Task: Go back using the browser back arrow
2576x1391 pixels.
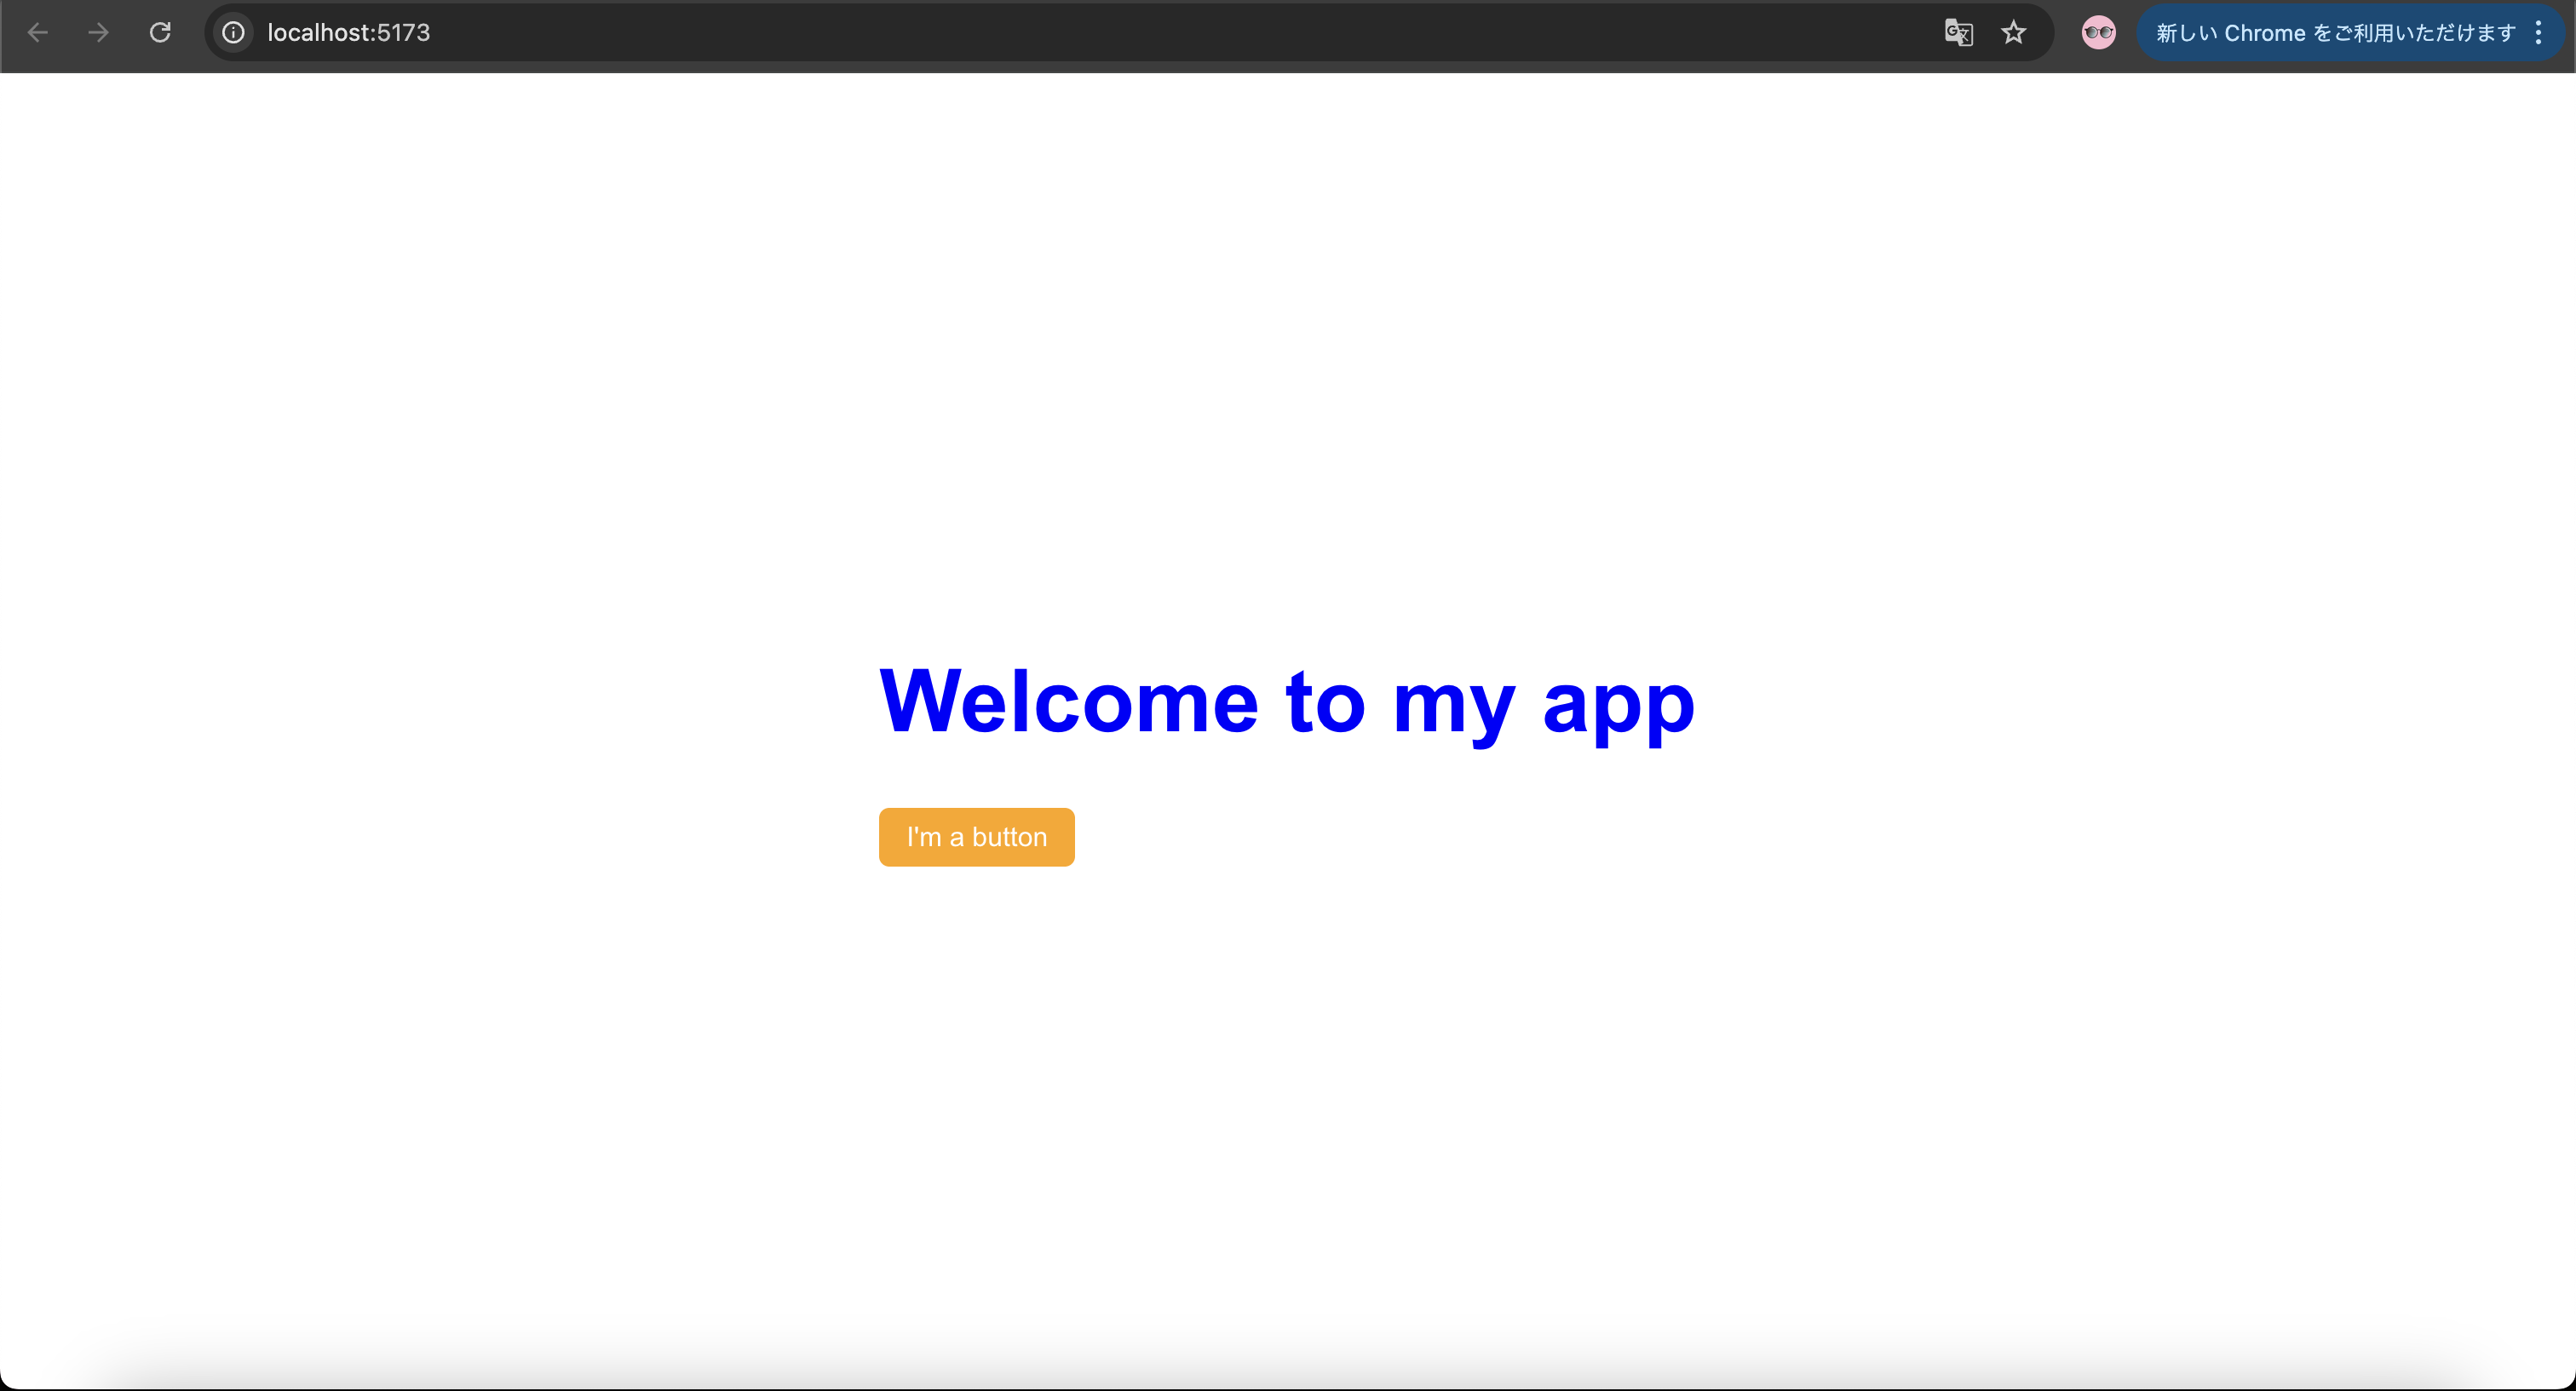Action: pos(38,33)
